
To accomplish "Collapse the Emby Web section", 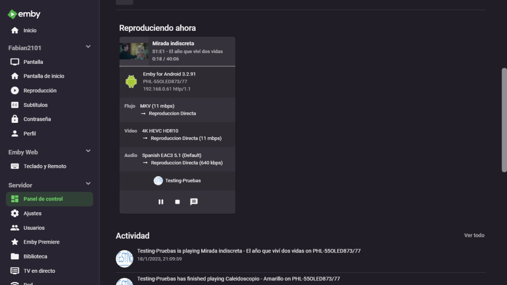I will click(x=88, y=151).
